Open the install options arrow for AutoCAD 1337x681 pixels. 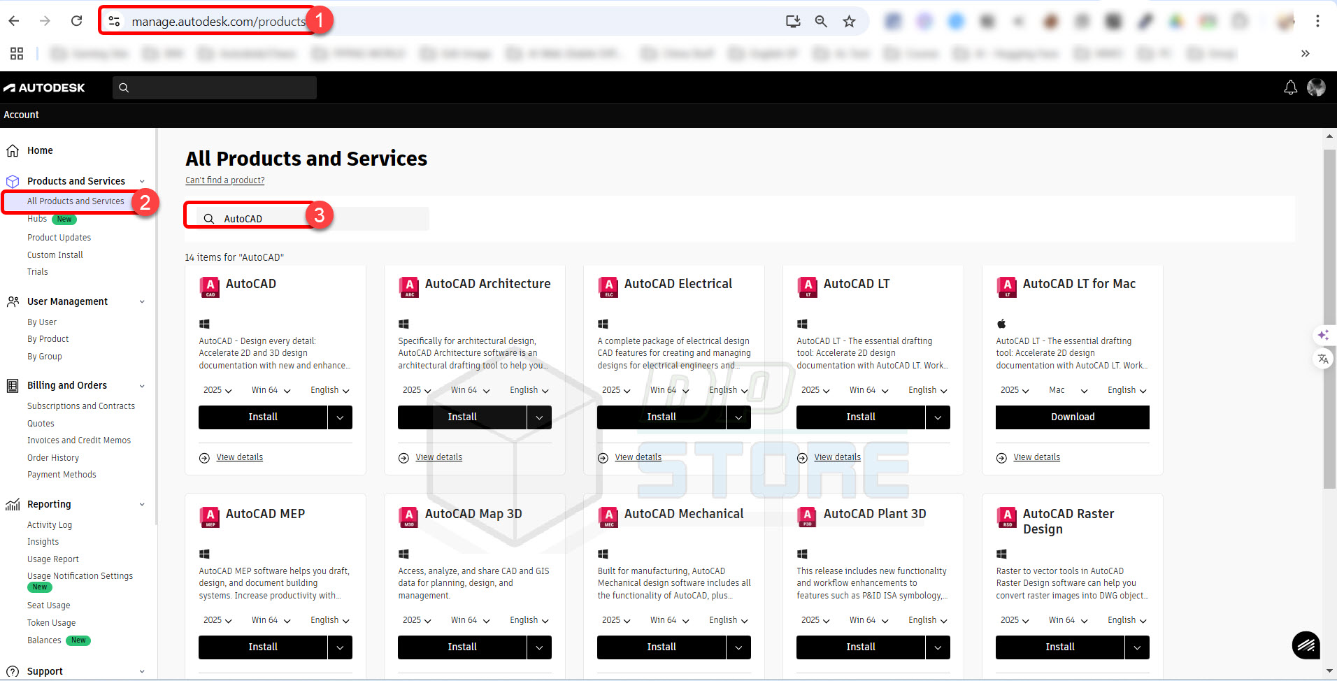click(x=340, y=417)
